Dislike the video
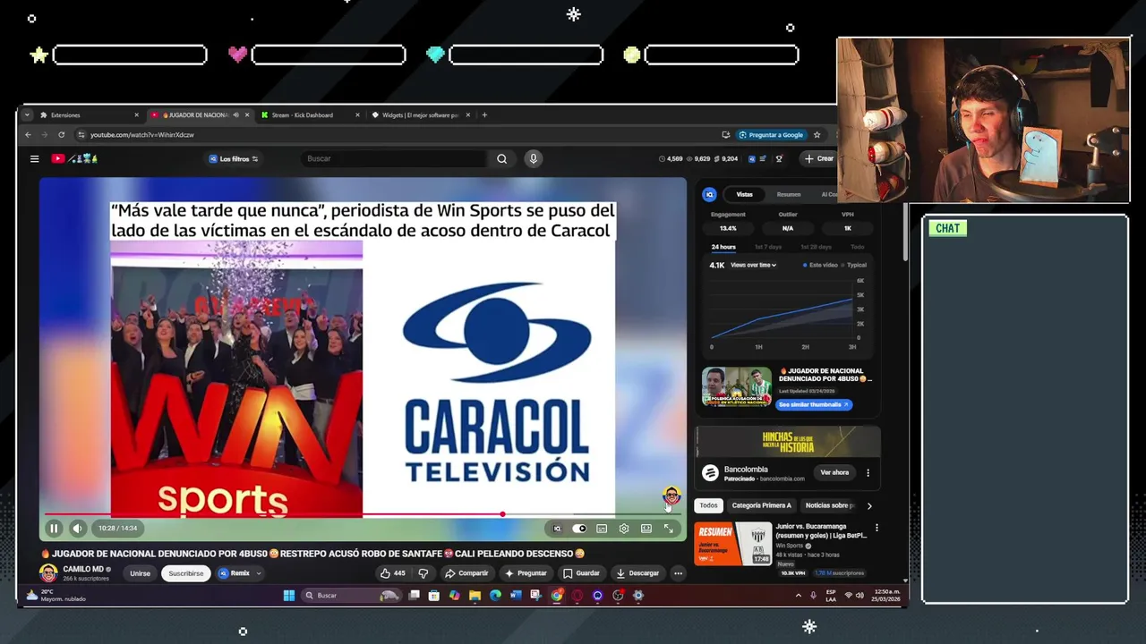This screenshot has width=1146, height=644. (423, 573)
